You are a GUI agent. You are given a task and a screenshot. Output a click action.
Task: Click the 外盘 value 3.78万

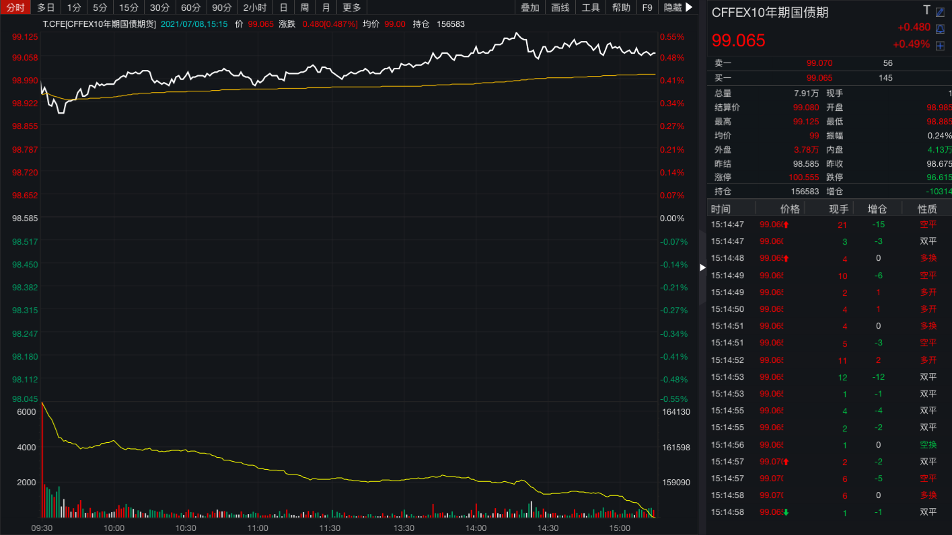(807, 150)
